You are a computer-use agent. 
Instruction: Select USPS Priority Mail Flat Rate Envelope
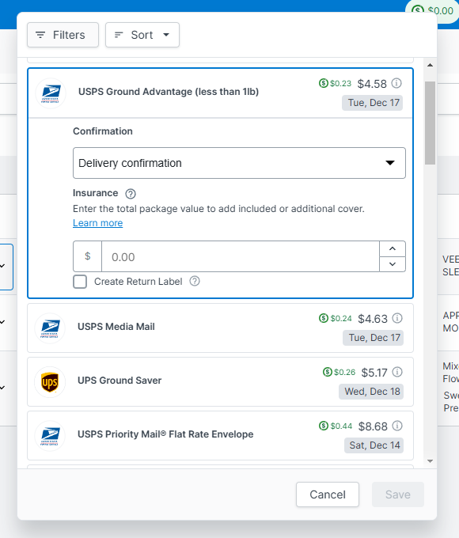pyautogui.click(x=221, y=435)
